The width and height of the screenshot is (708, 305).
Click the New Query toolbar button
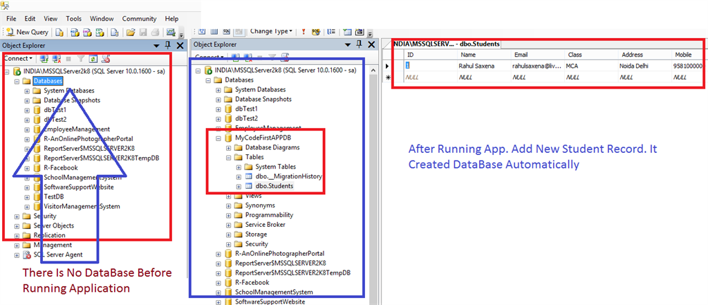tap(28, 32)
